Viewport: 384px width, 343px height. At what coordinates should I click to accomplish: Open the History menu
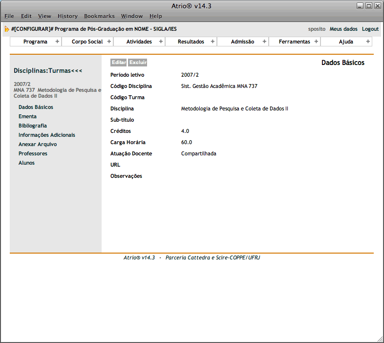coord(67,16)
